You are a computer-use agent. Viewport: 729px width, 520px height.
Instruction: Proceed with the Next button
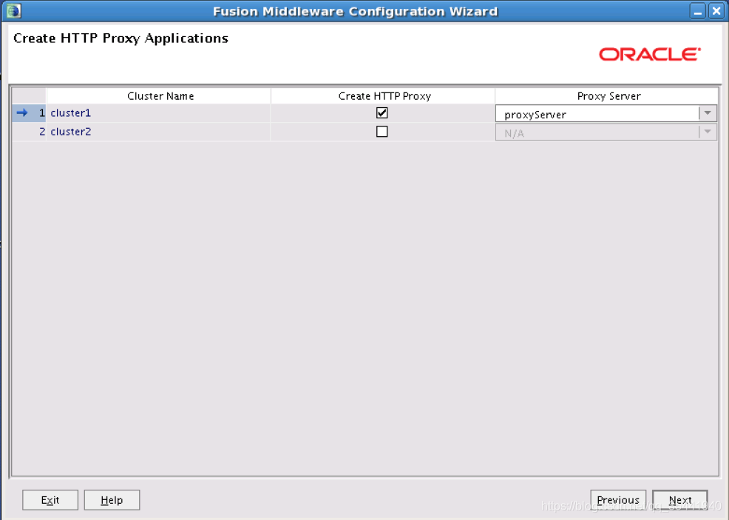679,500
